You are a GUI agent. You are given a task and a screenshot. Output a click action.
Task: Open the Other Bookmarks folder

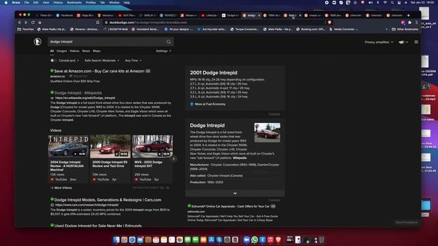pyautogui.click(x=404, y=29)
